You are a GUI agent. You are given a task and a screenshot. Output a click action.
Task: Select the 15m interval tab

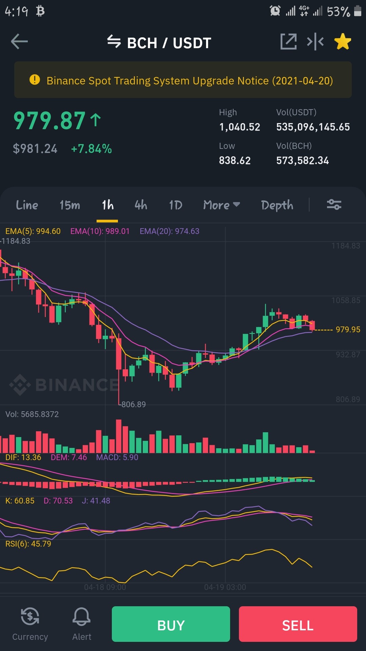pos(70,205)
